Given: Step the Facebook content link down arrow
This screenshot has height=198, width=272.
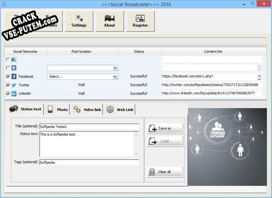Looking at the screenshot, I should pos(259,79).
